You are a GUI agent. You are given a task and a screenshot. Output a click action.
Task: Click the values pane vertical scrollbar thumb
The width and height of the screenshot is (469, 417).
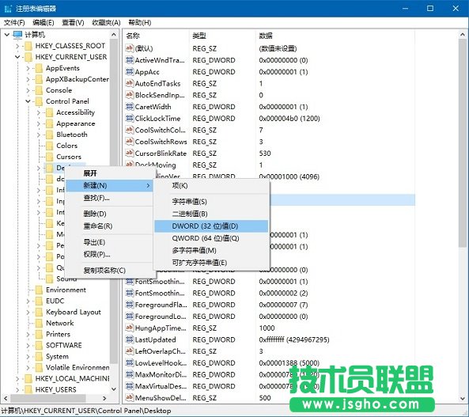point(463,143)
